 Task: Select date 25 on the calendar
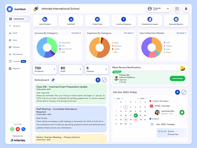136,120
